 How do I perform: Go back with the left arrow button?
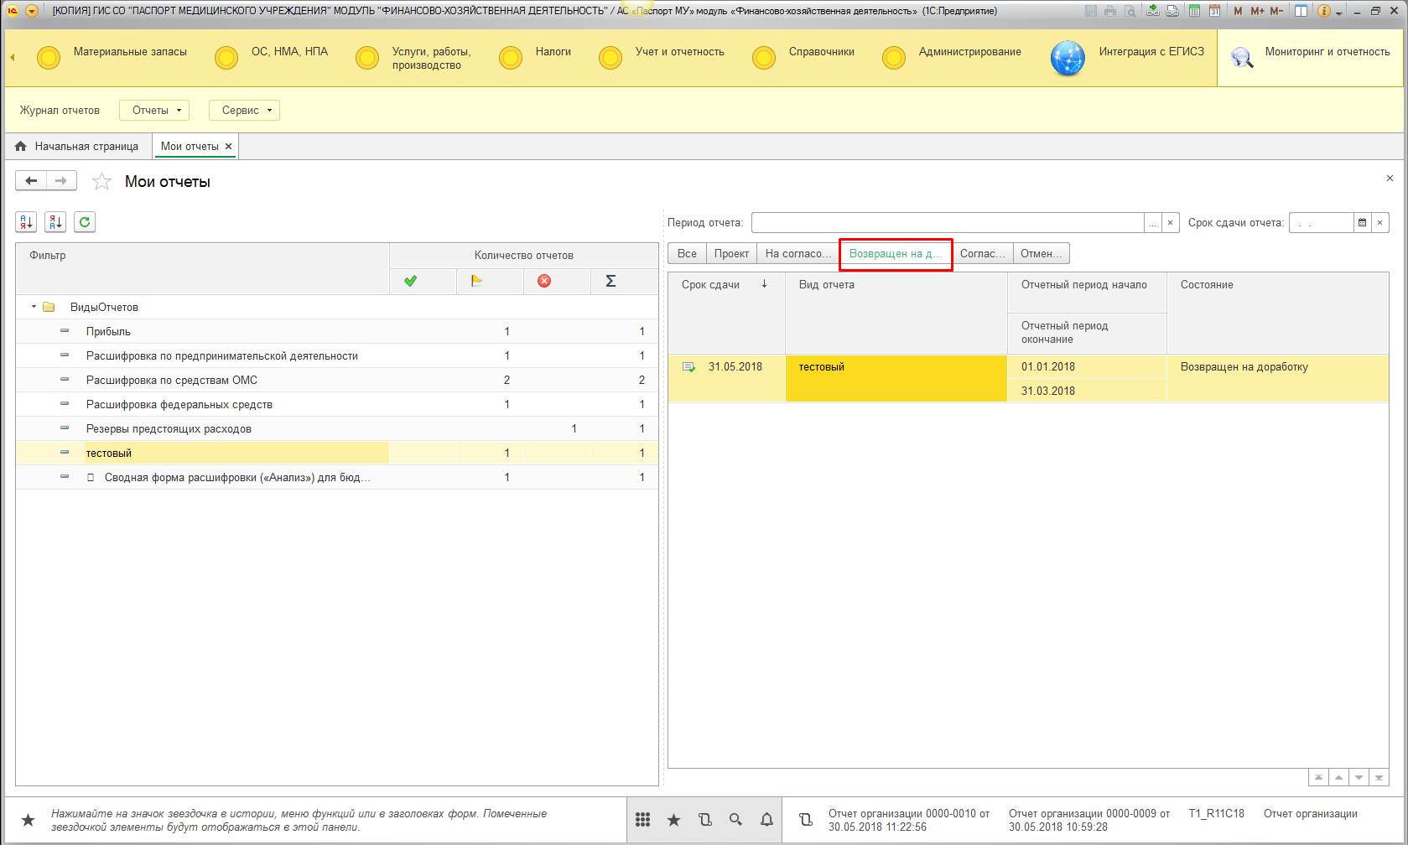(x=31, y=181)
